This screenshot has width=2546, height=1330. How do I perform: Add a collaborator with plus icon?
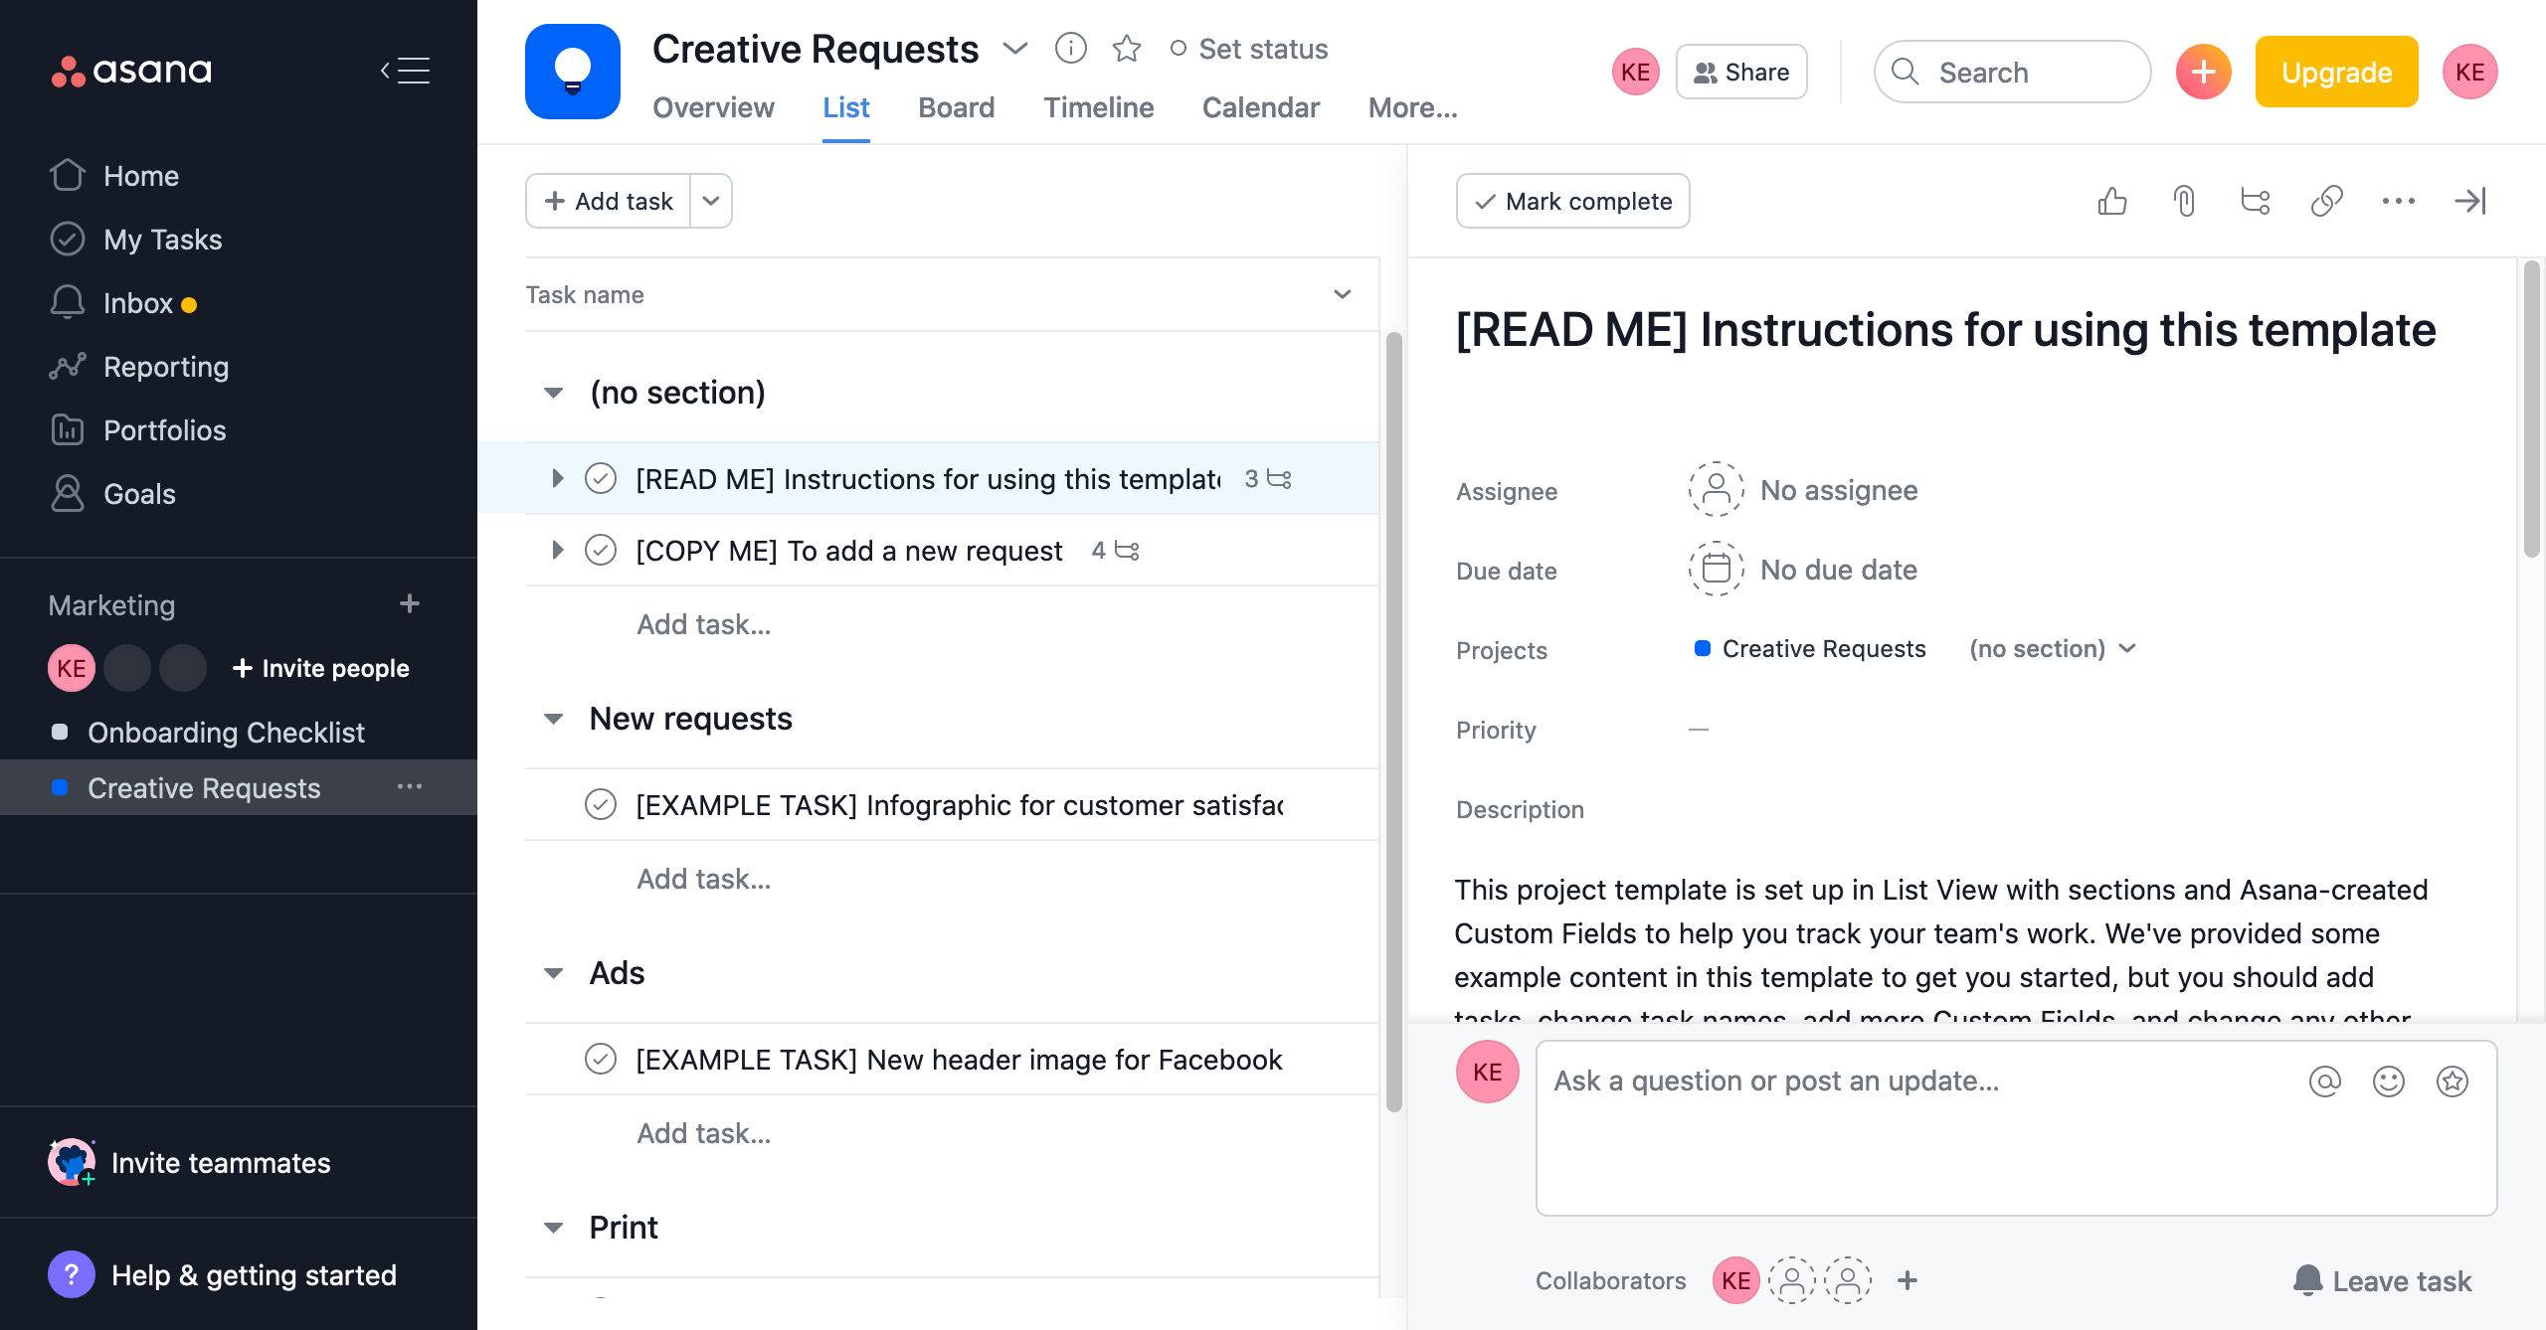point(1907,1280)
